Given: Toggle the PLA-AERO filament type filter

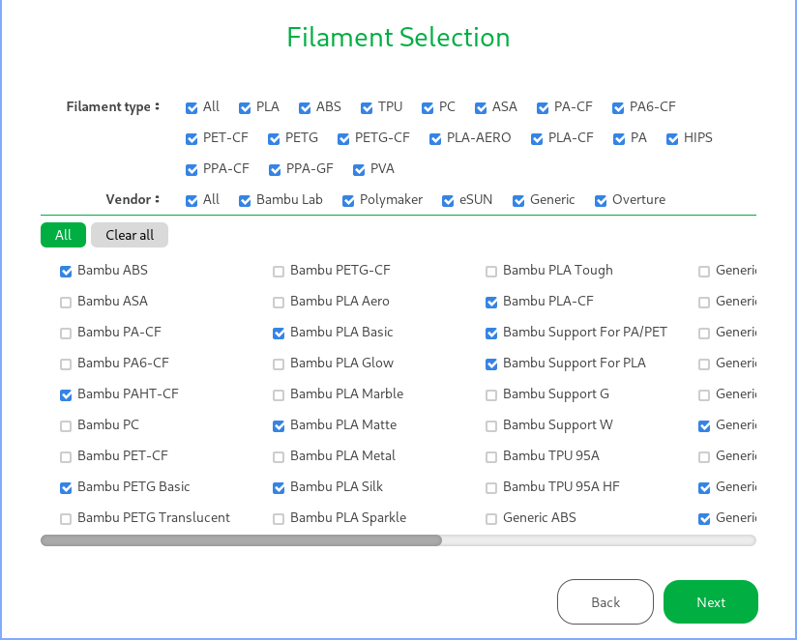Looking at the screenshot, I should click(x=435, y=138).
